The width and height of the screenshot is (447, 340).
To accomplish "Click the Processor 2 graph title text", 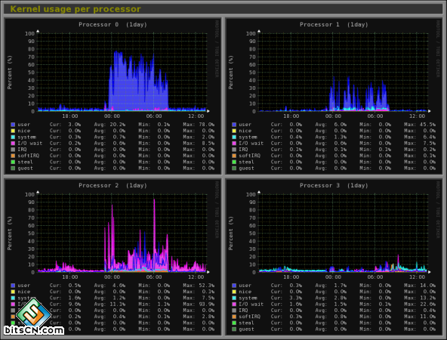I will tap(113, 185).
